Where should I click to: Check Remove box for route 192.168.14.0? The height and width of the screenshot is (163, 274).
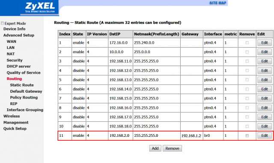[x=247, y=89]
